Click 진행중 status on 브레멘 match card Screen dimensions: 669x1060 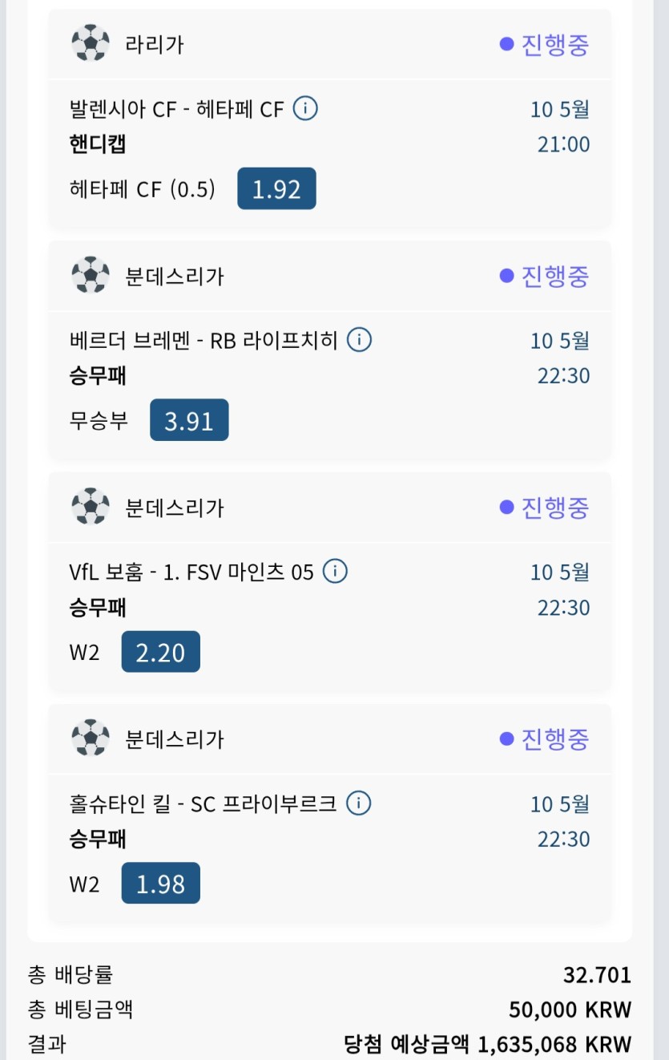pos(545,276)
